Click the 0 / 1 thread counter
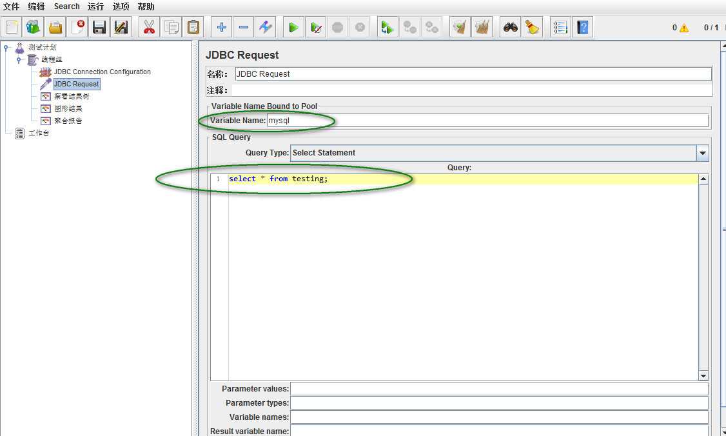The width and height of the screenshot is (726, 436). click(711, 28)
